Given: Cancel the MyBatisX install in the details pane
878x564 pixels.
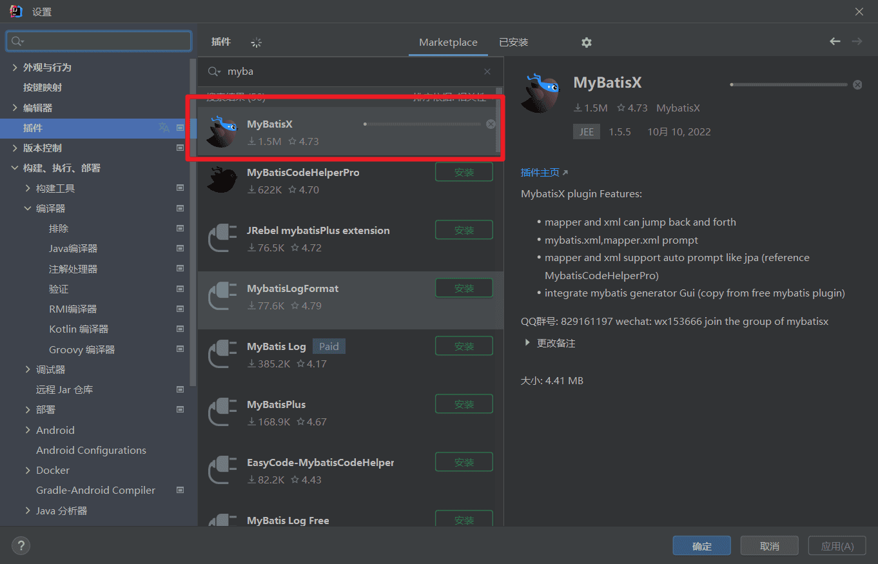Looking at the screenshot, I should (857, 84).
